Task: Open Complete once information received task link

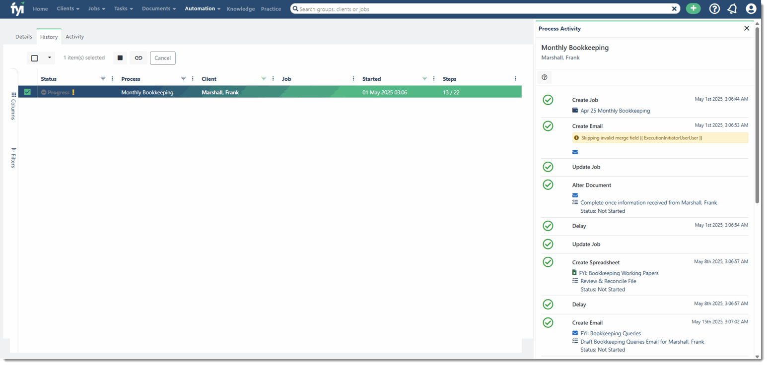Action: [648, 203]
